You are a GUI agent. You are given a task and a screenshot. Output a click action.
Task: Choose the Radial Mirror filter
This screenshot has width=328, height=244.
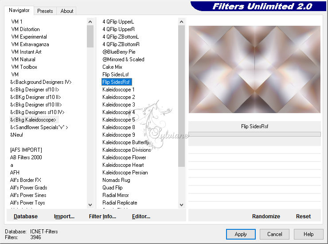click(x=116, y=195)
